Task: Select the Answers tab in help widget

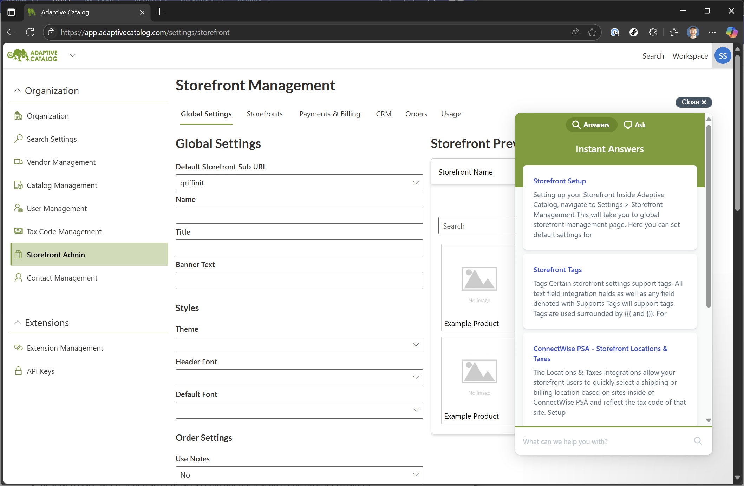Action: point(591,125)
